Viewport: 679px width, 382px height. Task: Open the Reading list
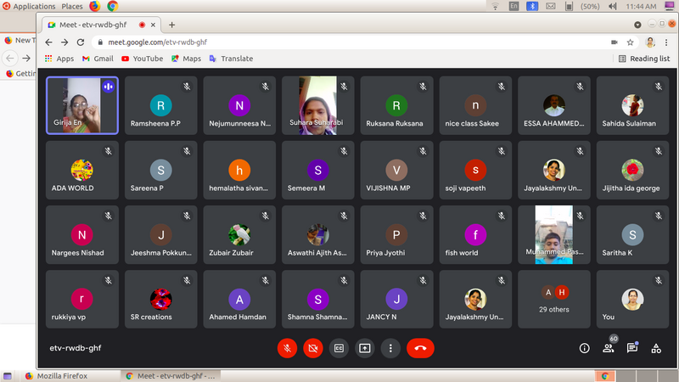tap(644, 59)
